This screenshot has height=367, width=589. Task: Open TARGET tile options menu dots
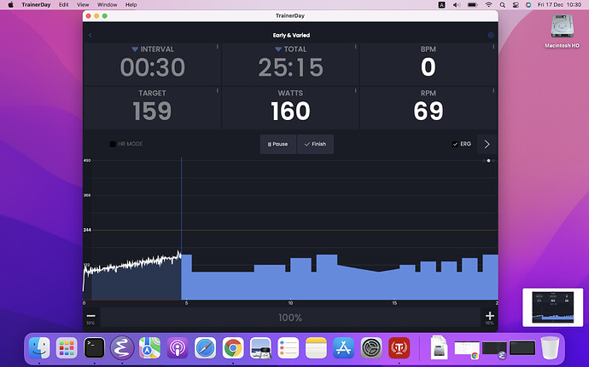217,91
